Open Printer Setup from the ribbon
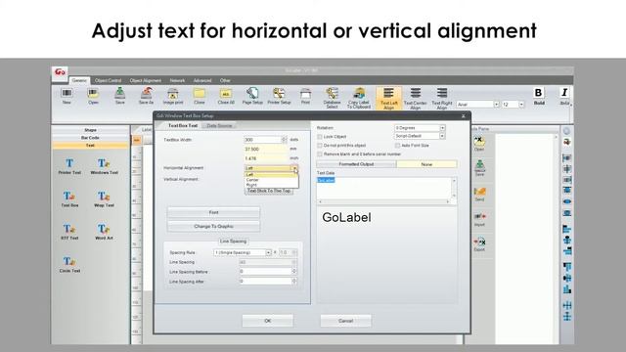Image resolution: width=626 pixels, height=352 pixels. tap(279, 96)
